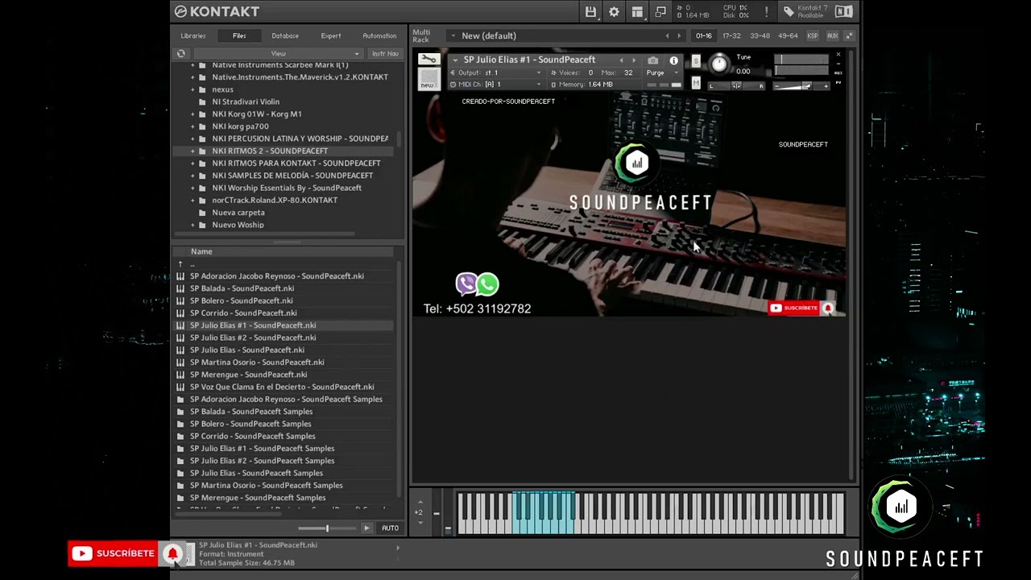Open the Purge dropdown
This screenshot has height=580, width=1031.
tap(661, 72)
